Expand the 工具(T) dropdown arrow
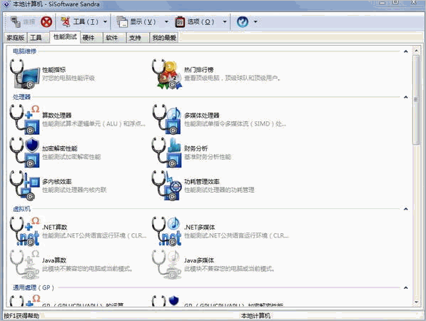The width and height of the screenshot is (426, 321). pos(106,21)
